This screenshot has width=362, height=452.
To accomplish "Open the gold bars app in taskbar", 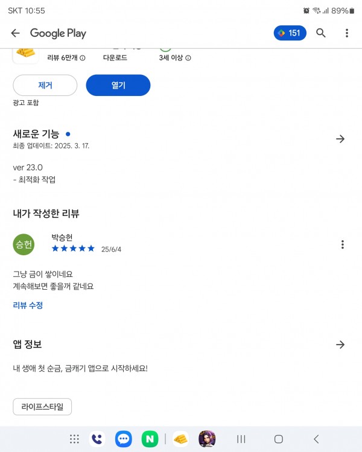I will [181, 439].
